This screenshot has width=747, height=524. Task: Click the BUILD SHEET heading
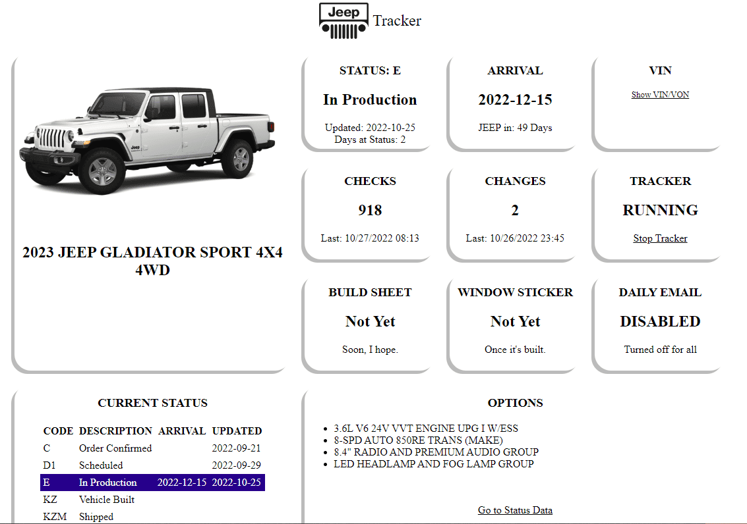click(370, 292)
